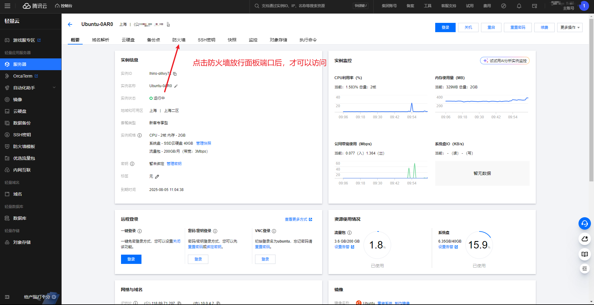594x305 pixels.
Task: Open the 快照 tab
Action: tap(232, 40)
